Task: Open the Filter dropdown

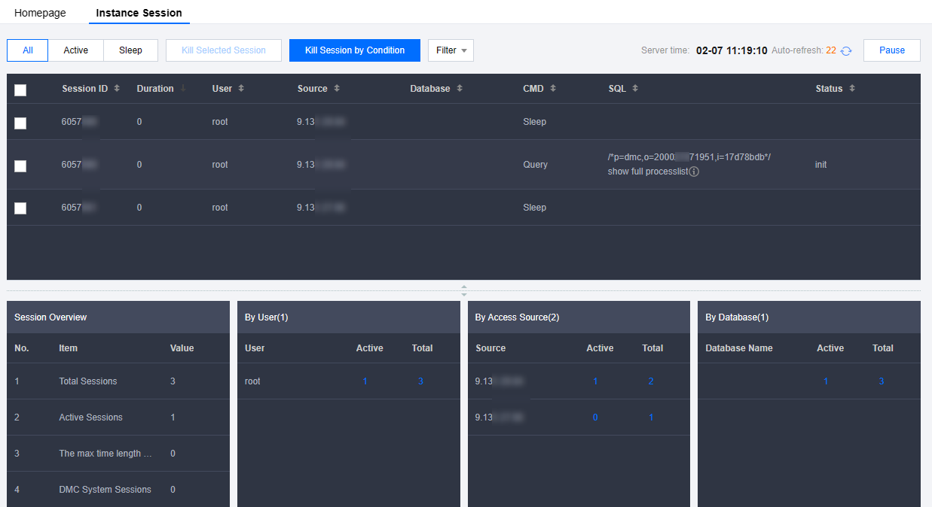Action: [451, 50]
